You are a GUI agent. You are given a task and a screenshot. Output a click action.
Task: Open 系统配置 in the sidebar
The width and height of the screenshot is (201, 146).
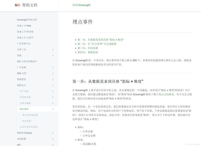pos(22,139)
